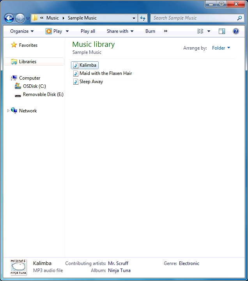Select Network in navigation pane
This screenshot has width=248, height=281.
[x=28, y=111]
